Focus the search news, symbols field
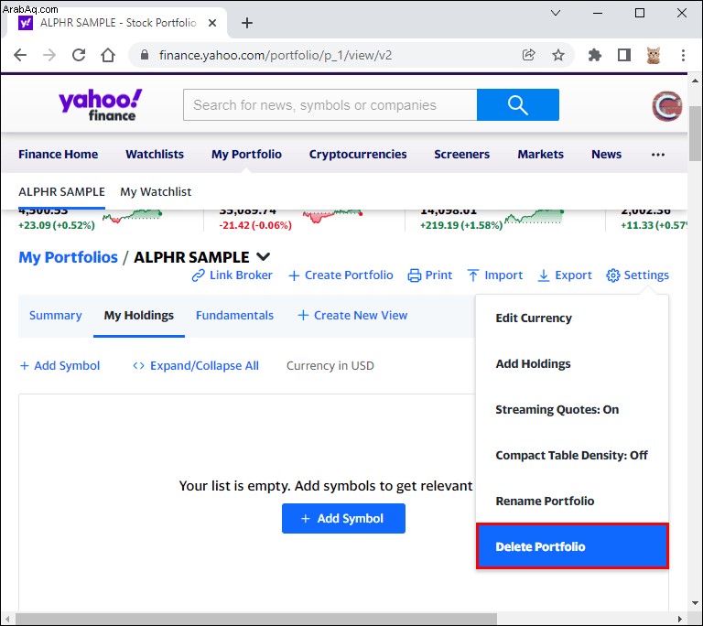The image size is (703, 626). (x=330, y=105)
